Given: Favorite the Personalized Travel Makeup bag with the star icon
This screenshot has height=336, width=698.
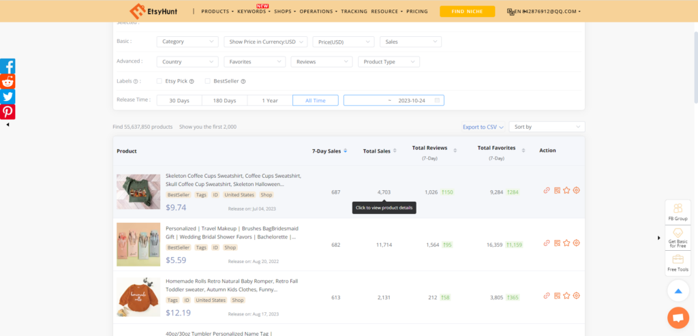Looking at the screenshot, I should [x=566, y=243].
